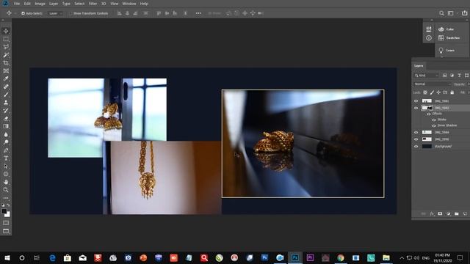The image size is (470, 264).
Task: Select the Eyedropper tool
Action: pyautogui.click(x=6, y=78)
